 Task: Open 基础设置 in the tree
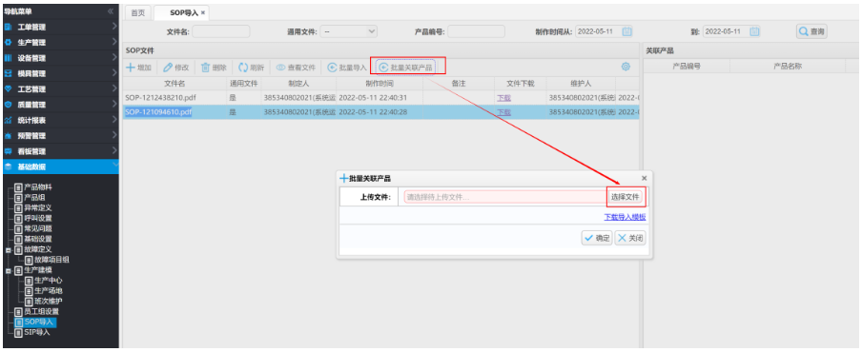pyautogui.click(x=38, y=239)
